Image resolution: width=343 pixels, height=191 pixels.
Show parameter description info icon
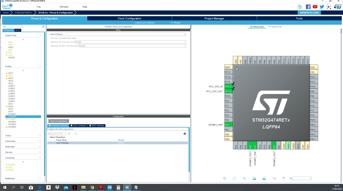pyautogui.click(x=185, y=134)
